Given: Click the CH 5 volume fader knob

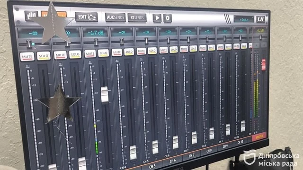Looking at the screenshot, I should coord(155,147).
